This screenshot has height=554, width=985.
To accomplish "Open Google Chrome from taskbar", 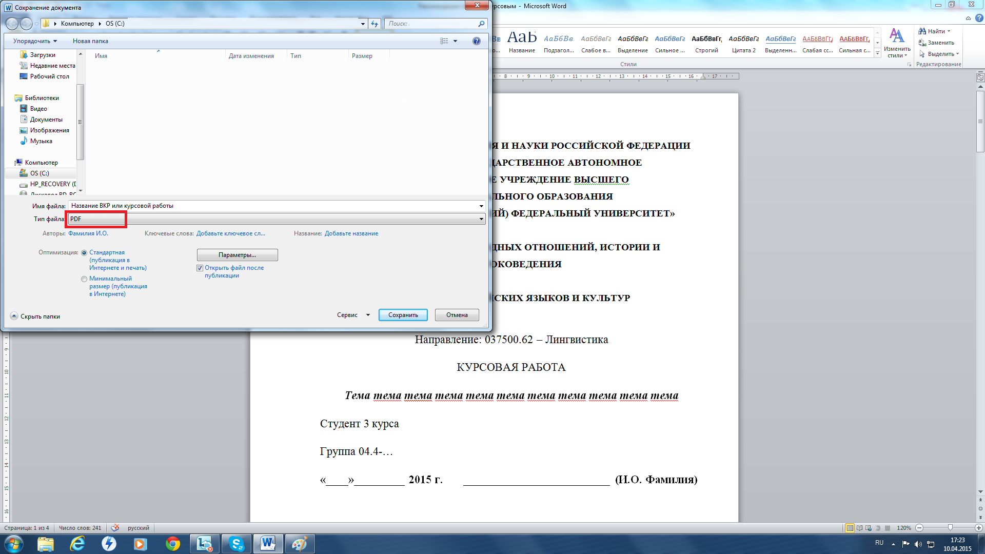I will pos(173,544).
